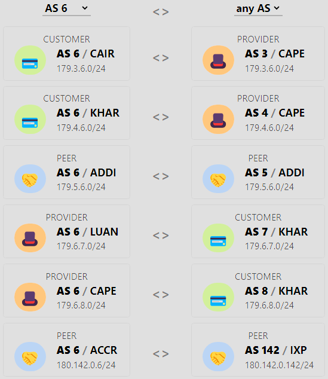The height and width of the screenshot is (379, 328).
Task: Click the <> link between CAIR and AS 3 CAPE
Action: (161, 58)
